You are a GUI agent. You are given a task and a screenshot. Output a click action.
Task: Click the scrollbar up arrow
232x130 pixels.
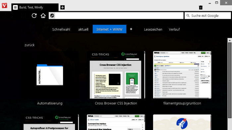coord(230,40)
